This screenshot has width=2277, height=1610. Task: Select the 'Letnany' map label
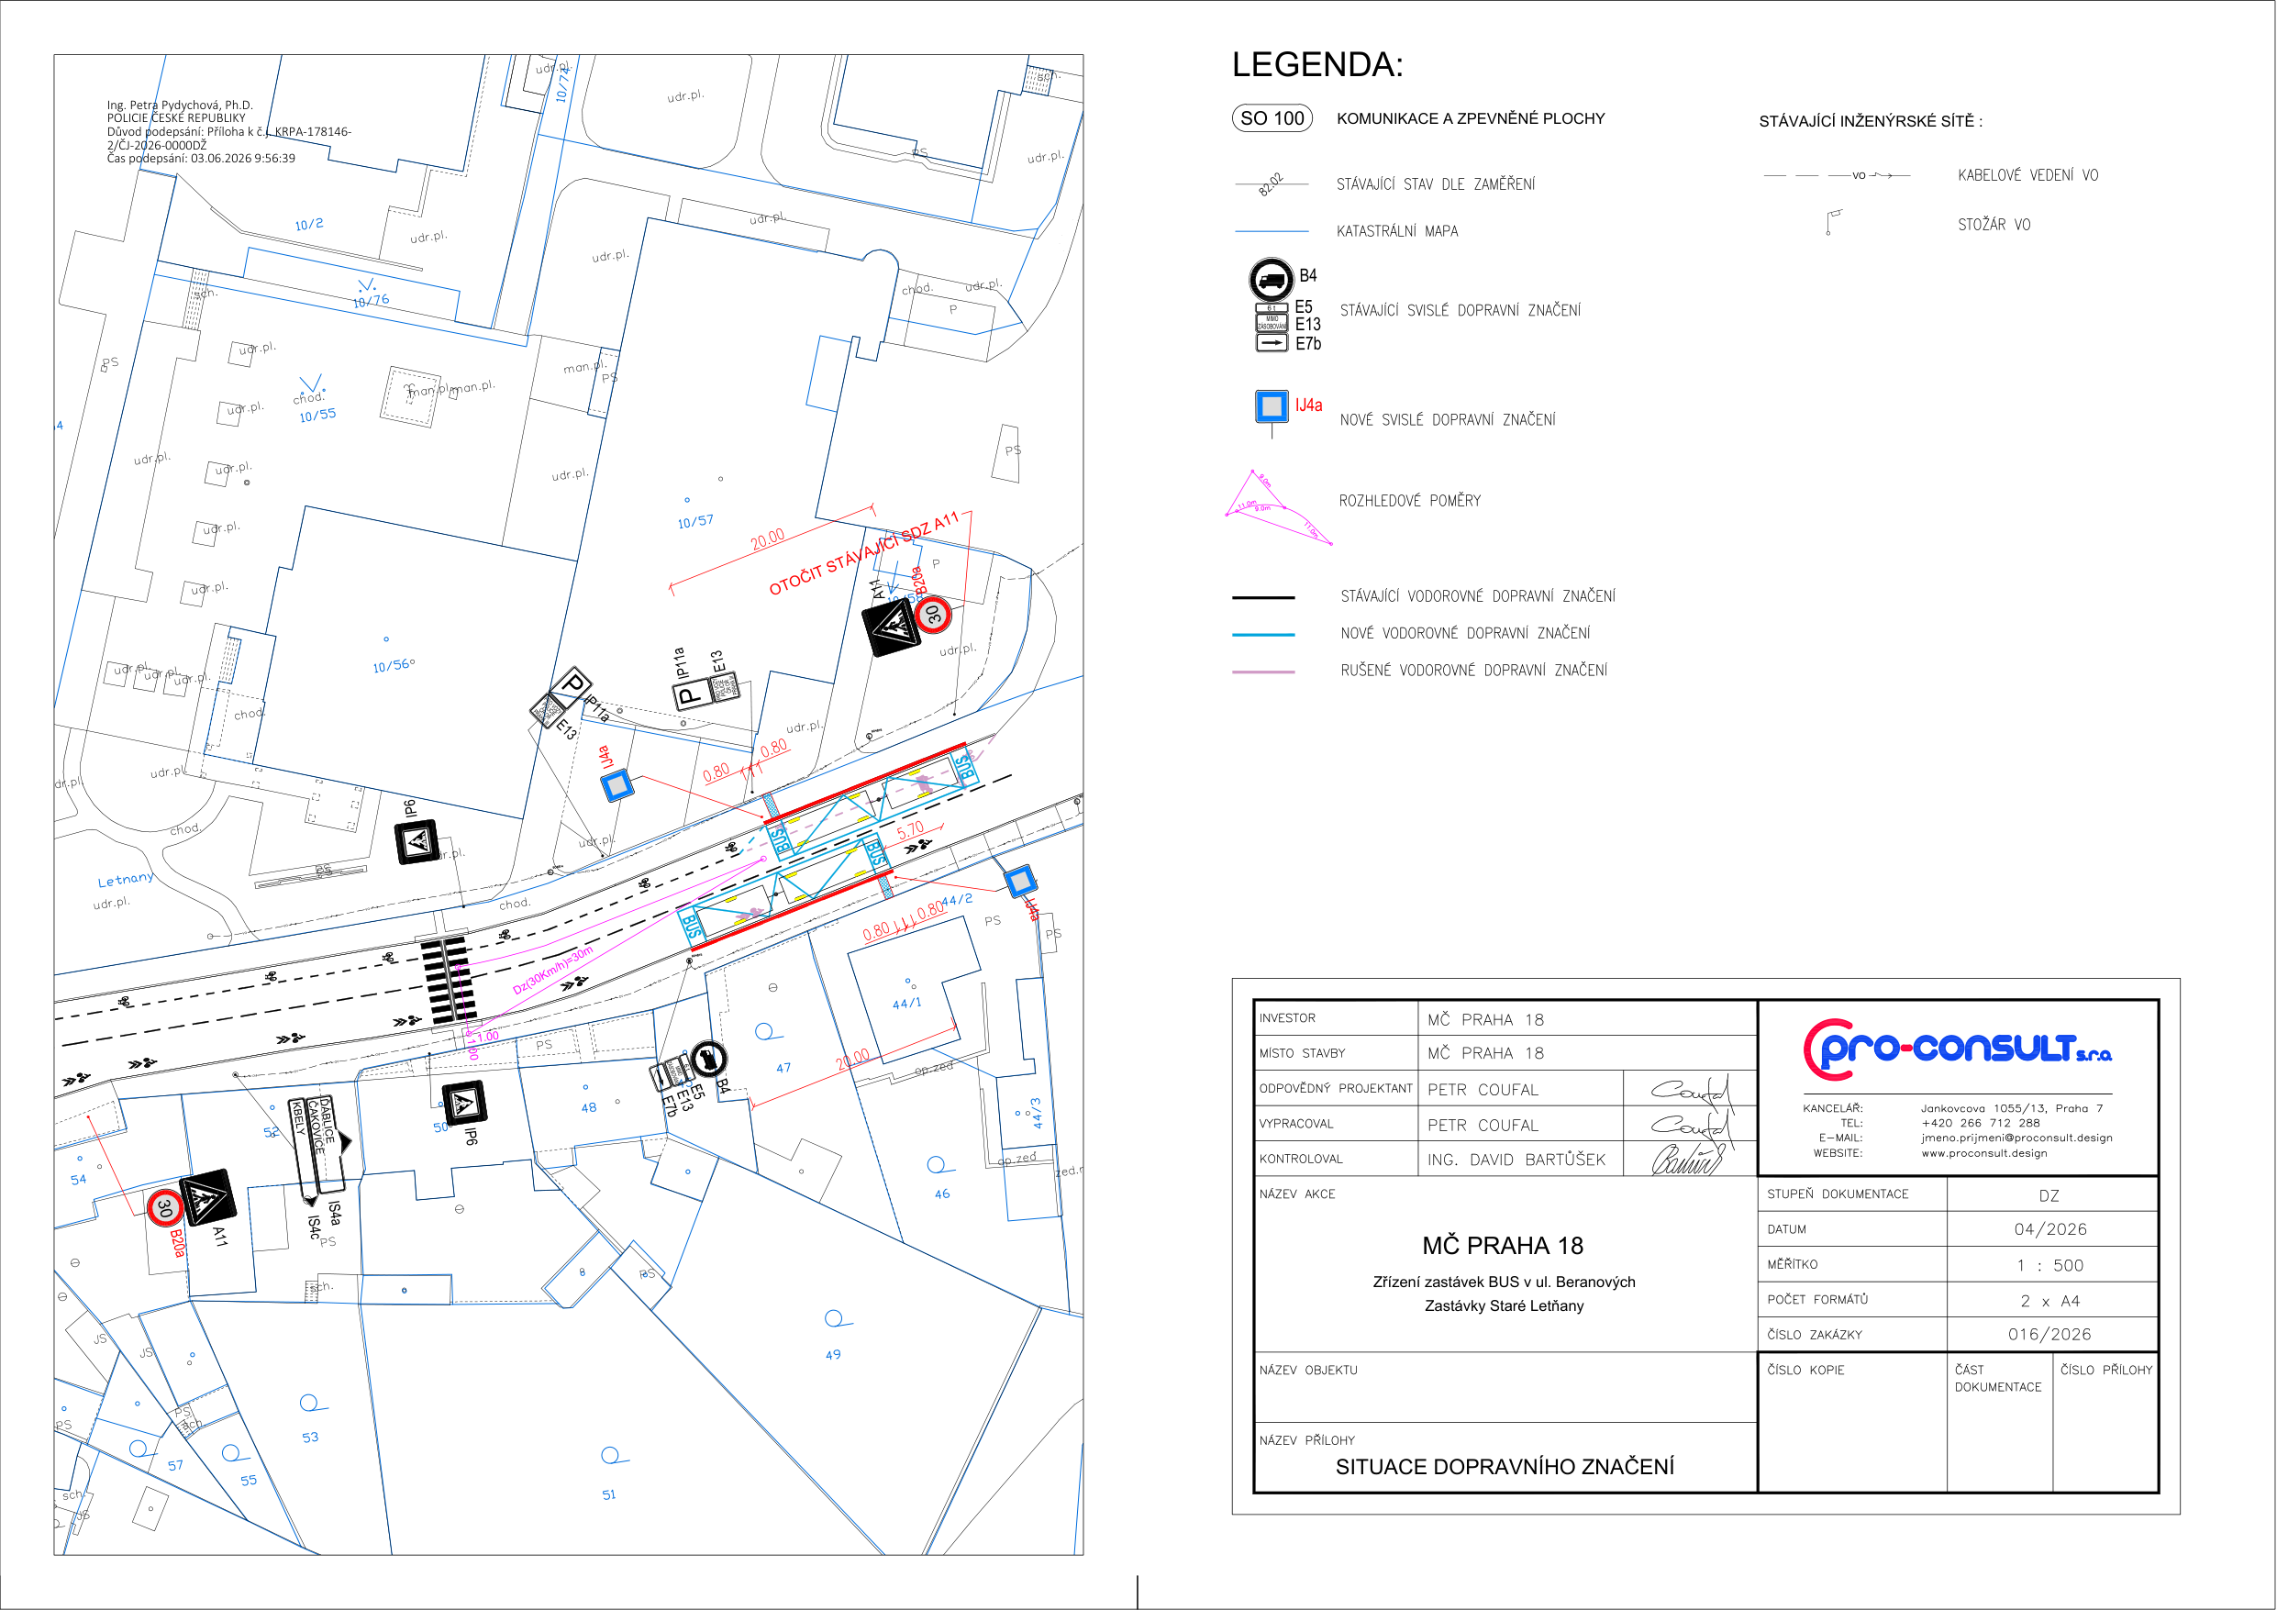(x=125, y=879)
